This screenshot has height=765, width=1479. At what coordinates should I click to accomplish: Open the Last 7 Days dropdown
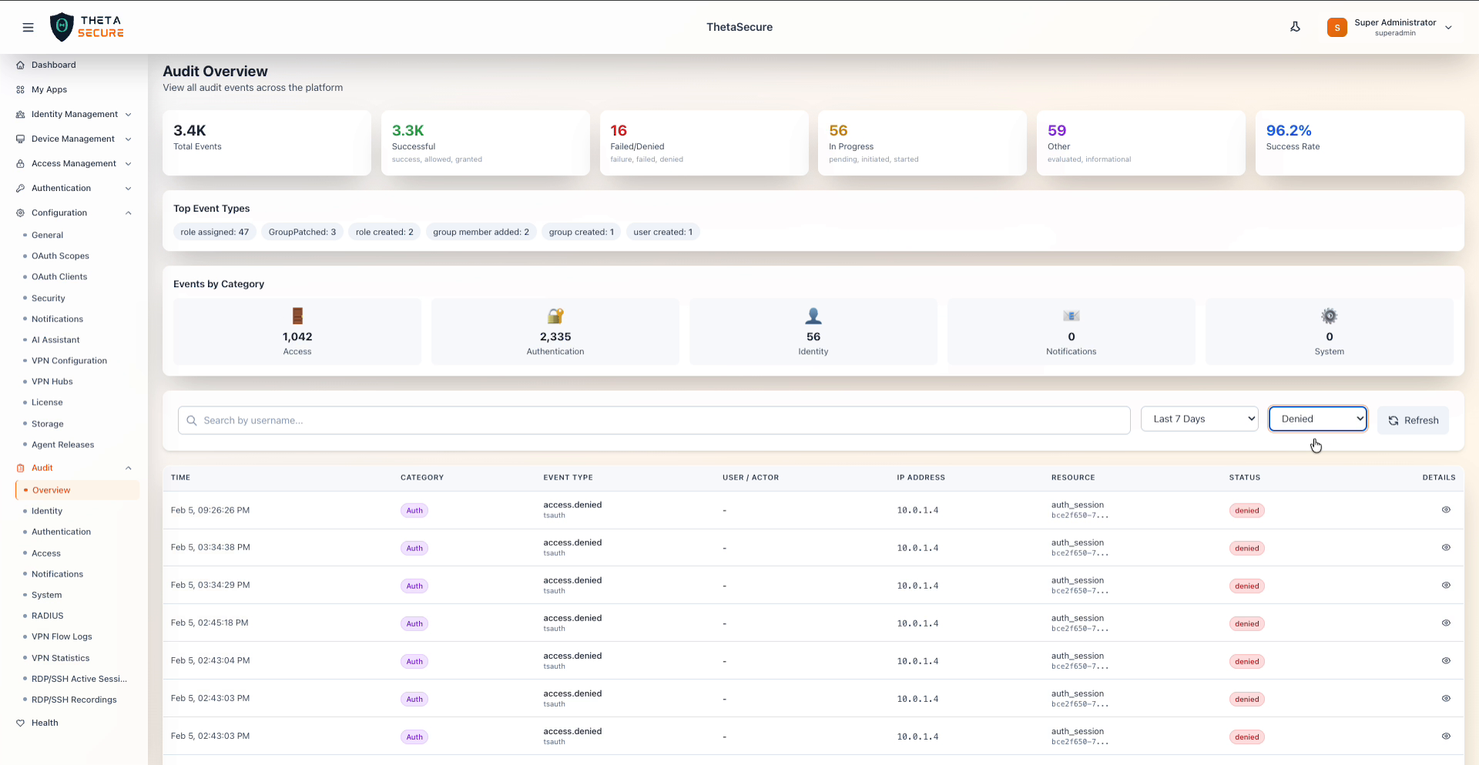click(1199, 419)
